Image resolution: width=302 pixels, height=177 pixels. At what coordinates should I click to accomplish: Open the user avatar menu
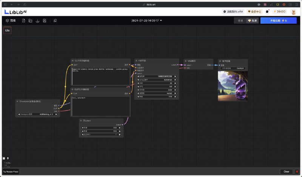click(294, 12)
